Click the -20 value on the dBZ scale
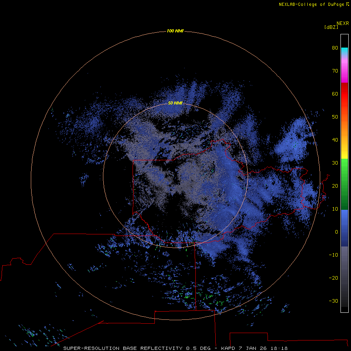 click(333, 278)
